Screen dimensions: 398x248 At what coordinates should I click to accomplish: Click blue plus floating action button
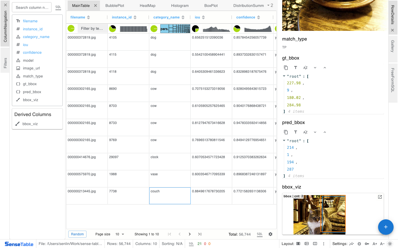(x=386, y=227)
